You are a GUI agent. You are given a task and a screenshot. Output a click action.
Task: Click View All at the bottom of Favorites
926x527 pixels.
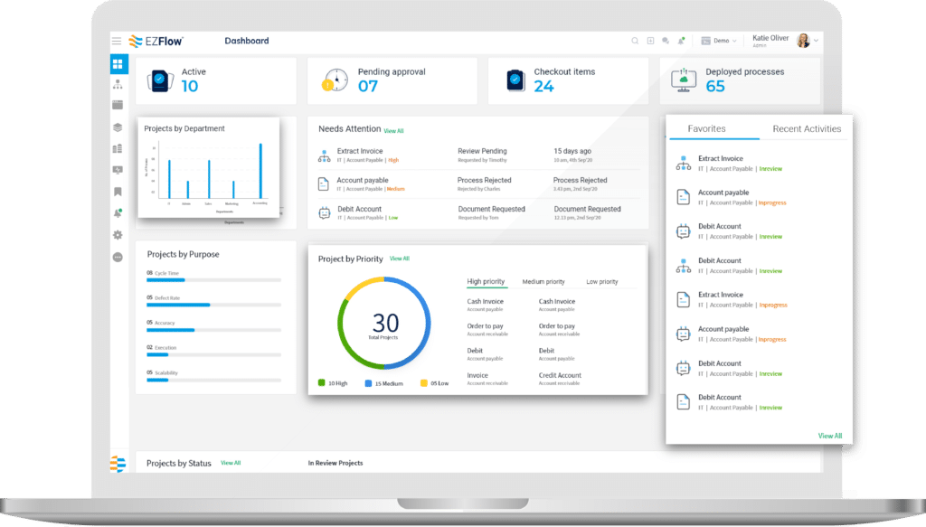click(830, 436)
